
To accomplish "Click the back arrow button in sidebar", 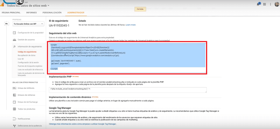I will (6, 24).
